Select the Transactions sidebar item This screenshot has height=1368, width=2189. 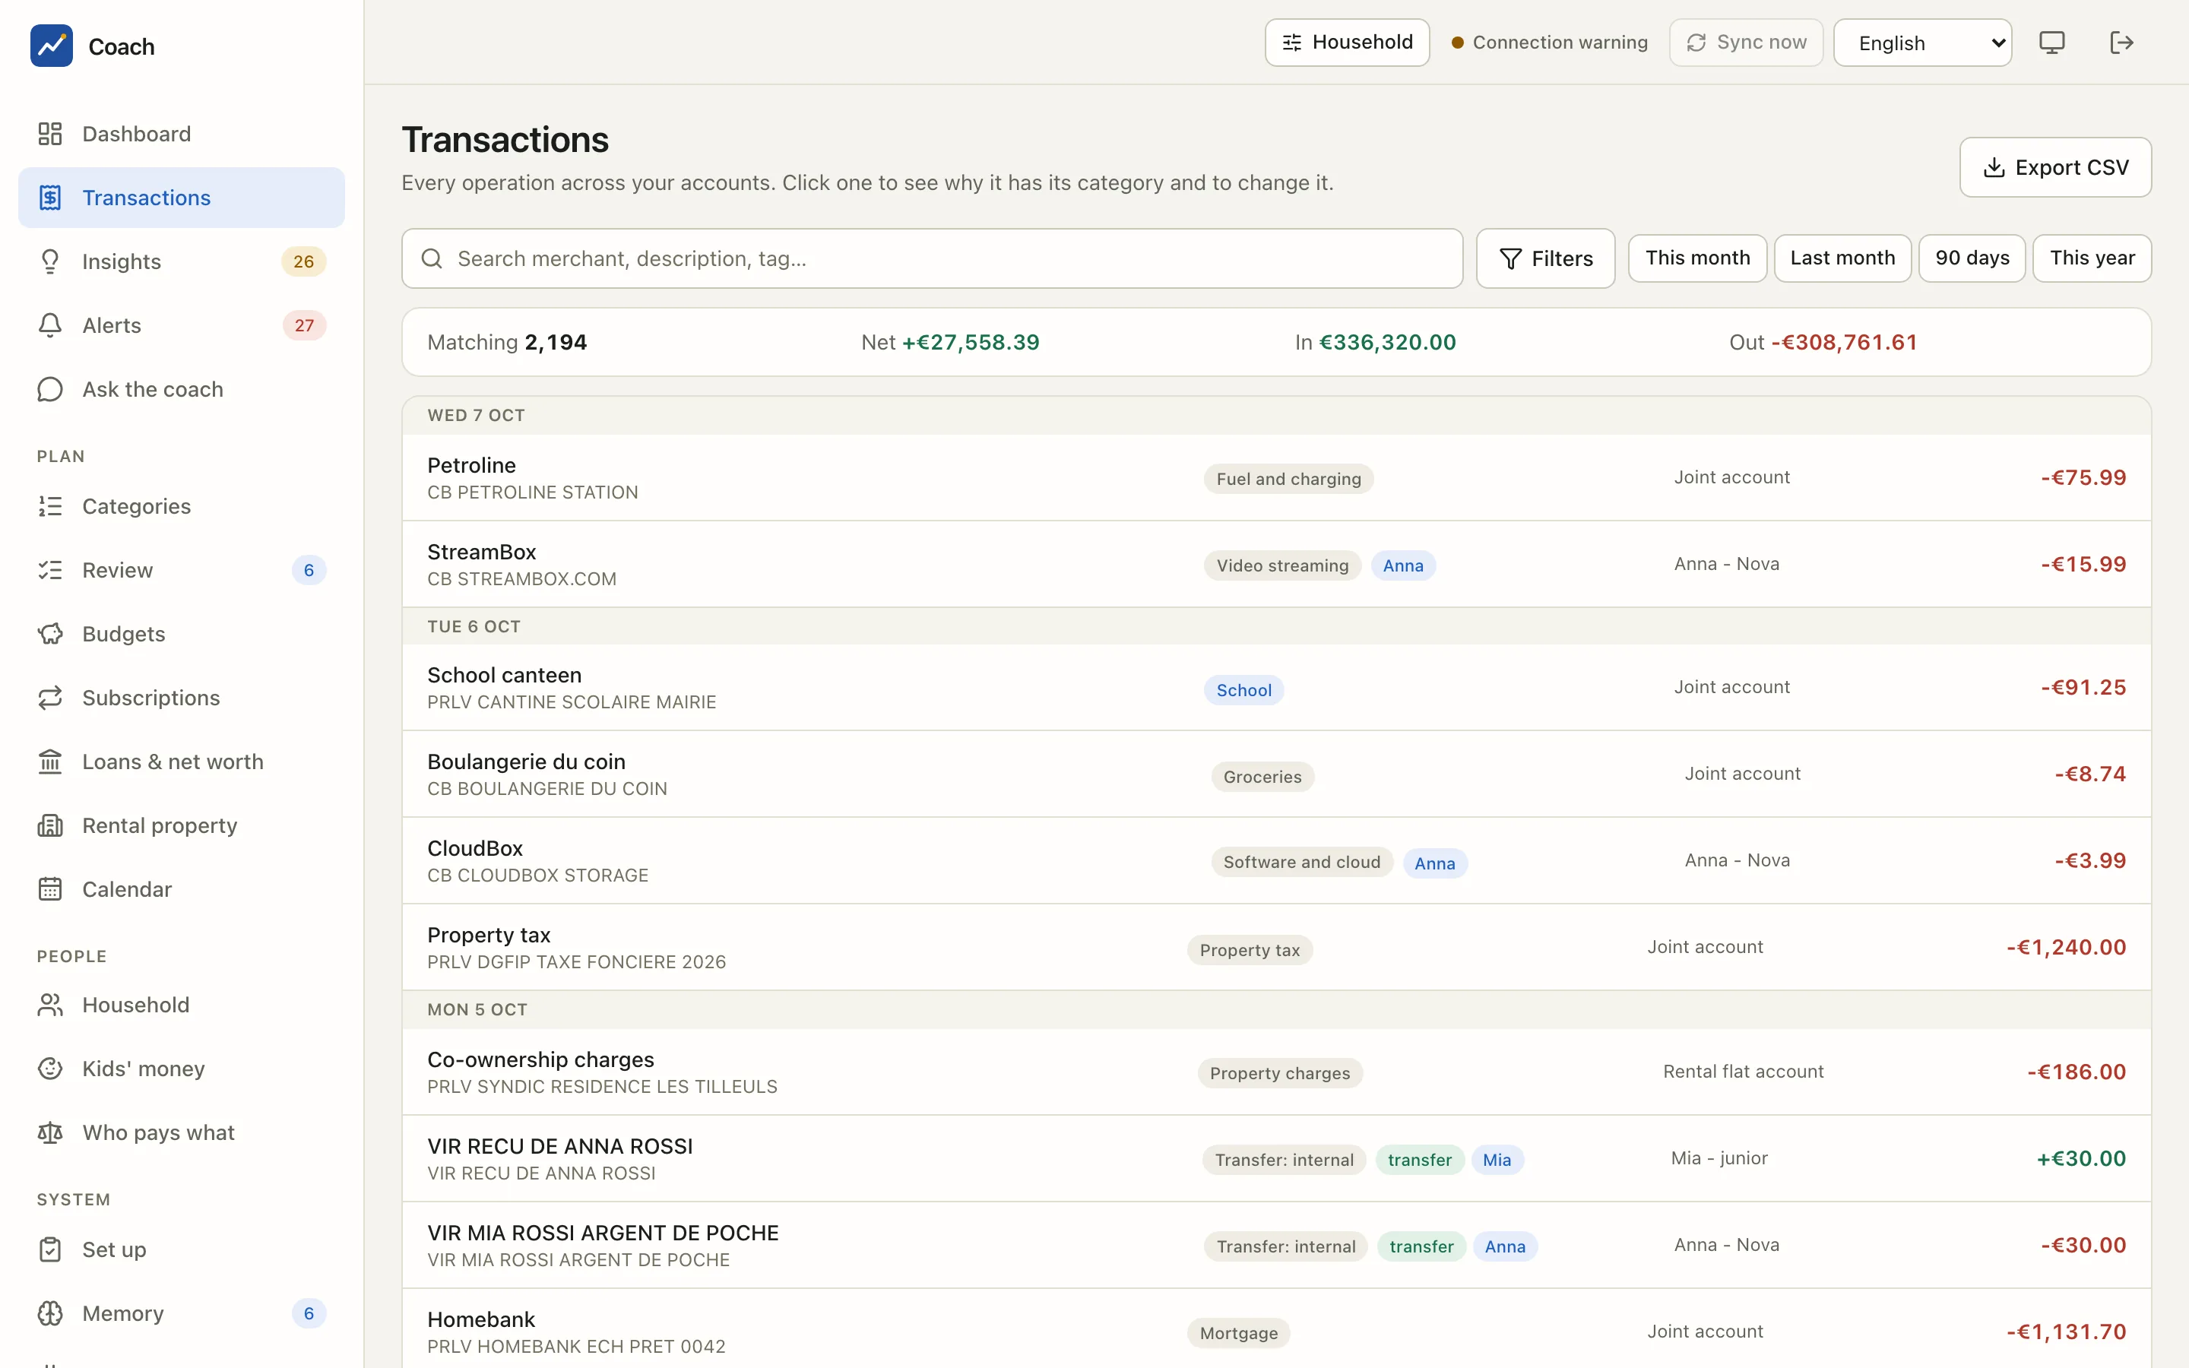181,198
